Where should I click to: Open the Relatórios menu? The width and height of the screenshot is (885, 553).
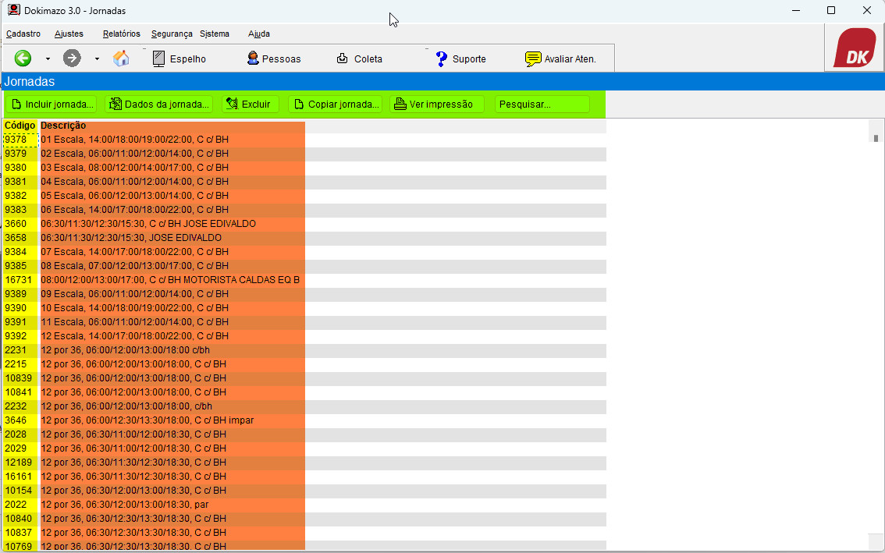pyautogui.click(x=122, y=34)
